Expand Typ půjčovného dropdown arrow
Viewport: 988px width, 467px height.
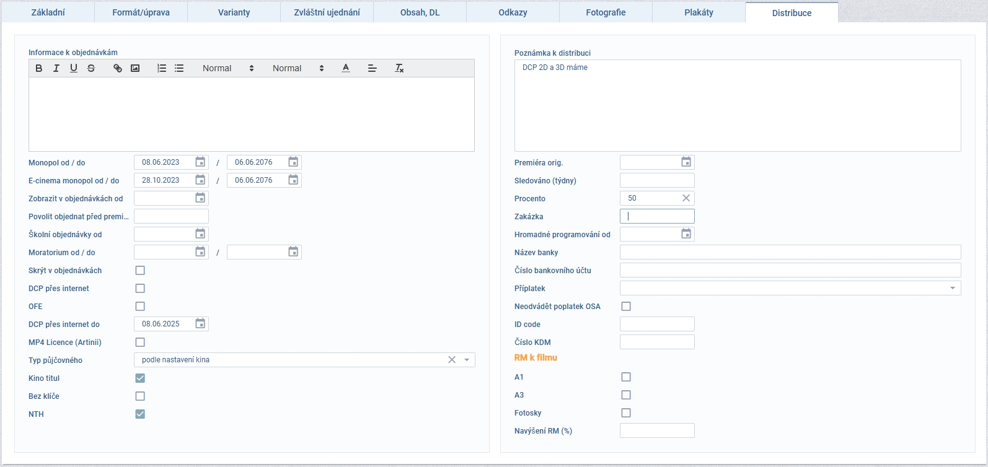coord(467,360)
